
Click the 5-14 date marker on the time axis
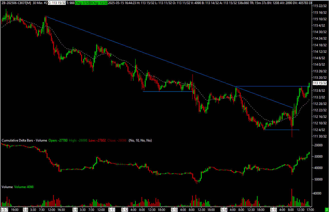click(224, 210)
